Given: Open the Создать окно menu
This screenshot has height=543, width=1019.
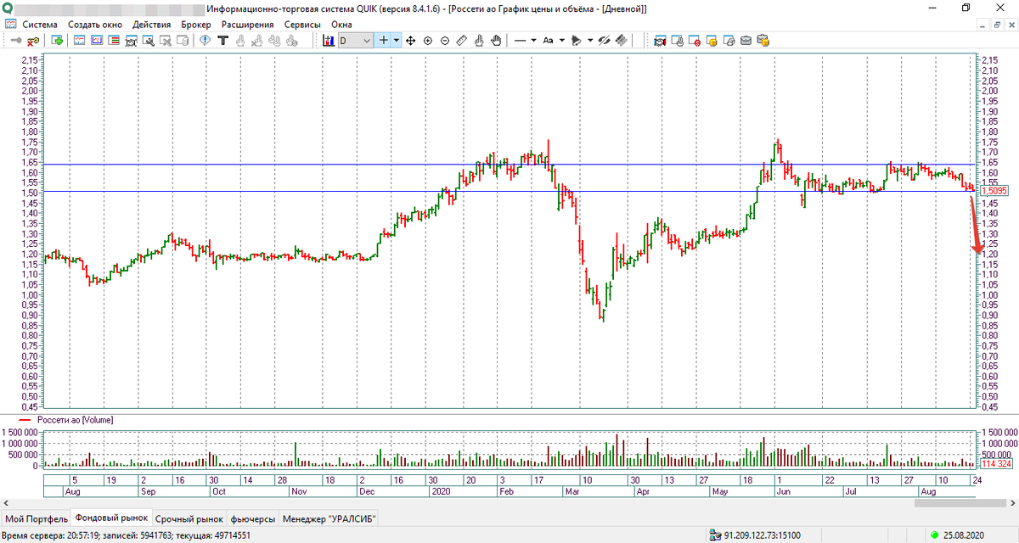Looking at the screenshot, I should tap(94, 25).
